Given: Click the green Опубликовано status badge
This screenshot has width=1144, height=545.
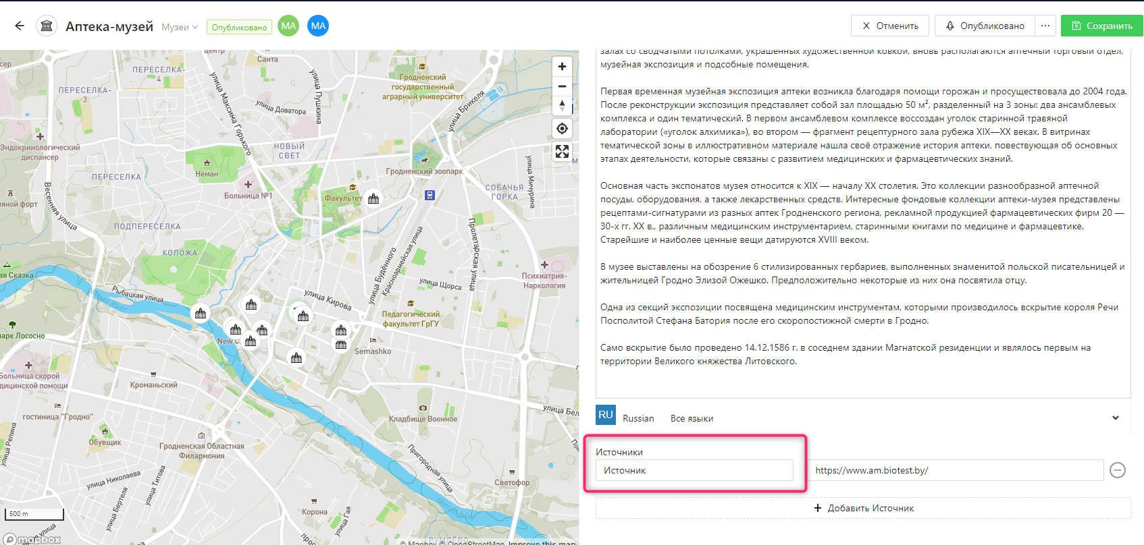Looking at the screenshot, I should pyautogui.click(x=239, y=28).
